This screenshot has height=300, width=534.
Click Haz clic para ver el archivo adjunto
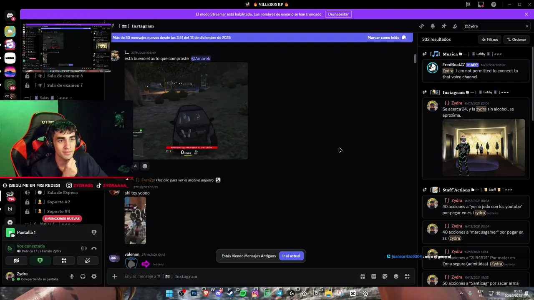tap(185, 180)
